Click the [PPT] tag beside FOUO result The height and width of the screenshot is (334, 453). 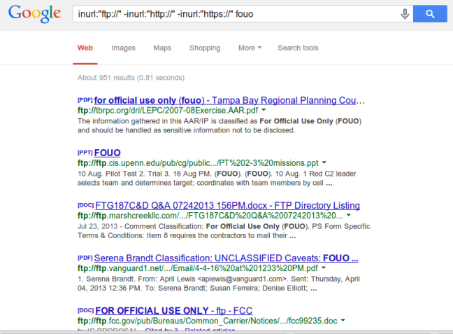pyautogui.click(x=85, y=153)
